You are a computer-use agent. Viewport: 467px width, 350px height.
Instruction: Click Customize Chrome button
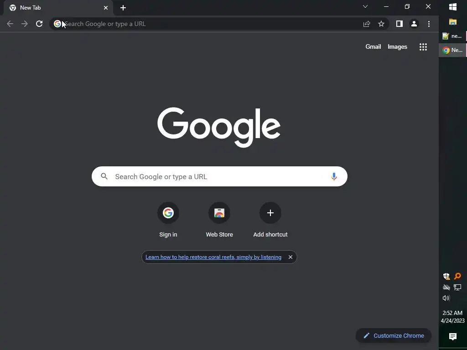(394, 336)
